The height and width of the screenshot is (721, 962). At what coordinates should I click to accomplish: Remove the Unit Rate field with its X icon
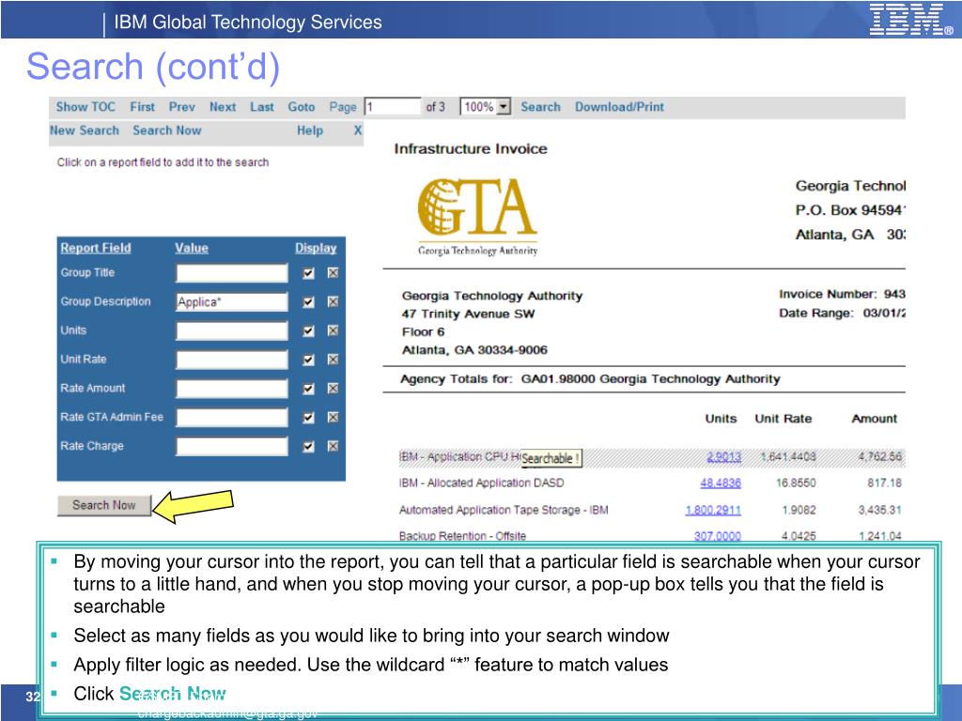pos(333,360)
